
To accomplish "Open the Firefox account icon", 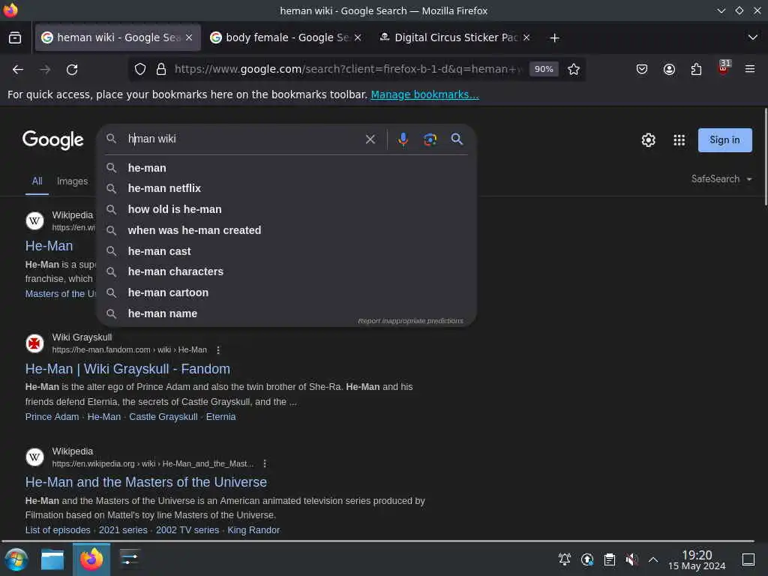I will pos(669,69).
